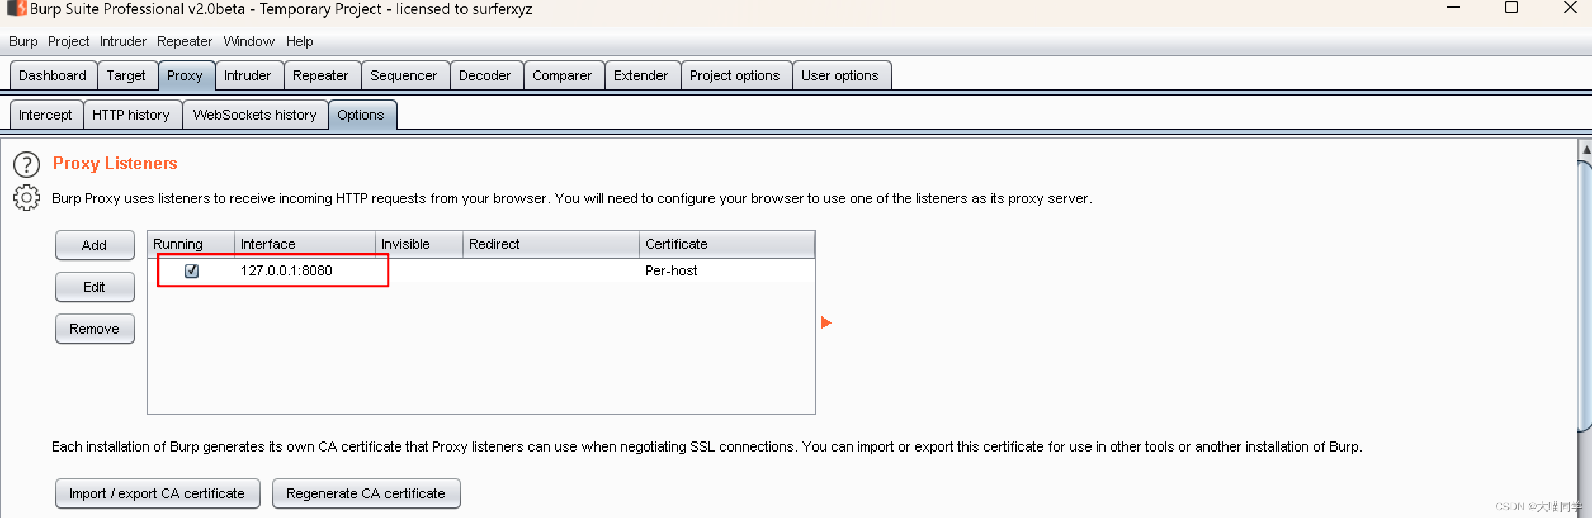Switch to the Target tab

point(126,76)
